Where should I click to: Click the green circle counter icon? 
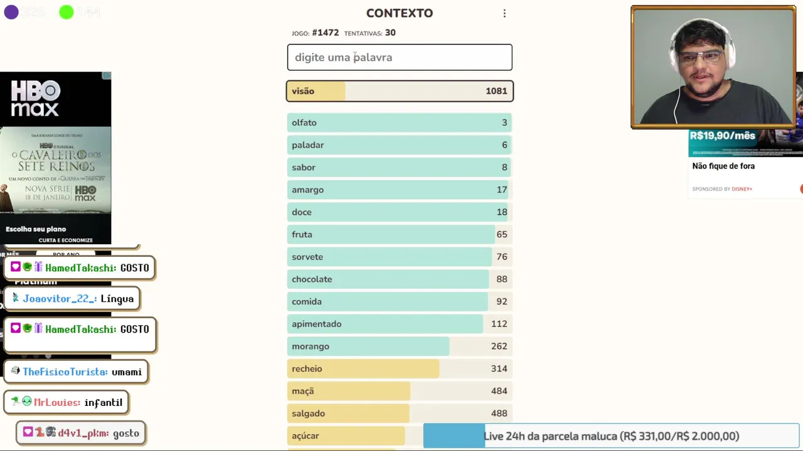point(66,12)
